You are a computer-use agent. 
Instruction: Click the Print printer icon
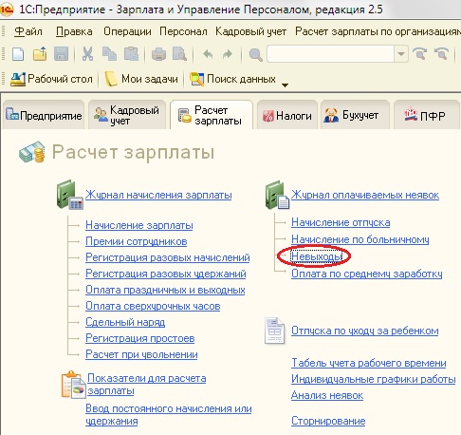point(158,54)
